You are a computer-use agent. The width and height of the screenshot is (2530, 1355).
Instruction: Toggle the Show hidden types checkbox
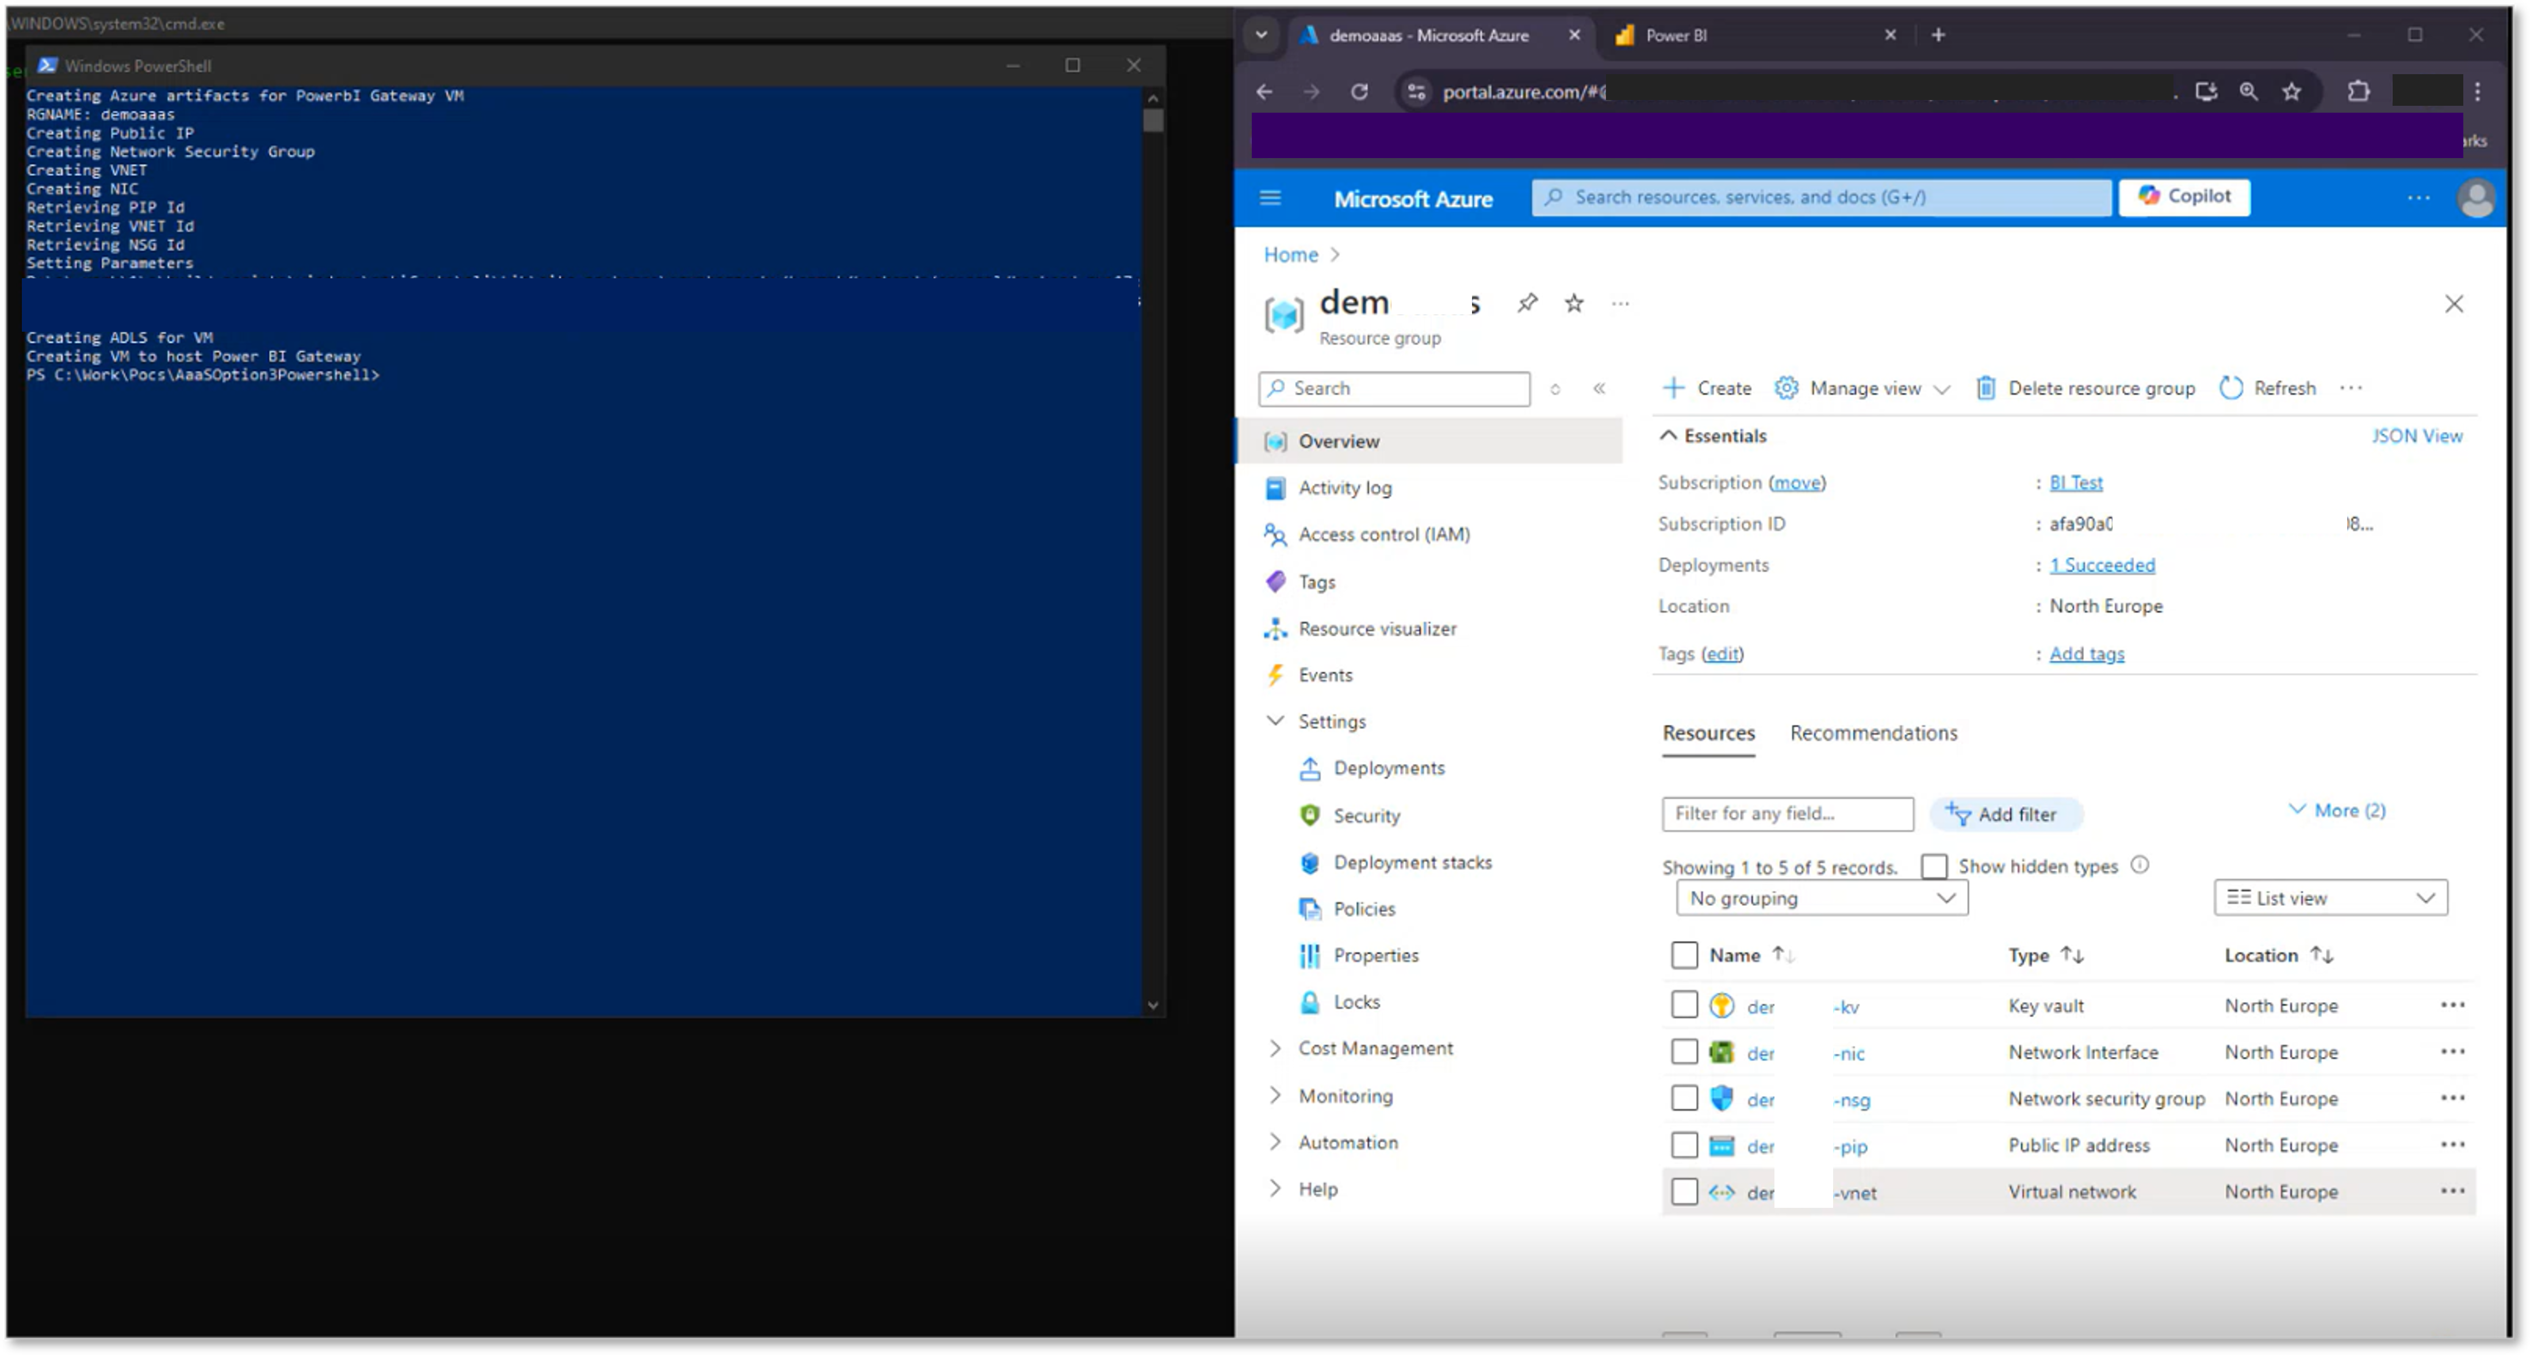1933,866
